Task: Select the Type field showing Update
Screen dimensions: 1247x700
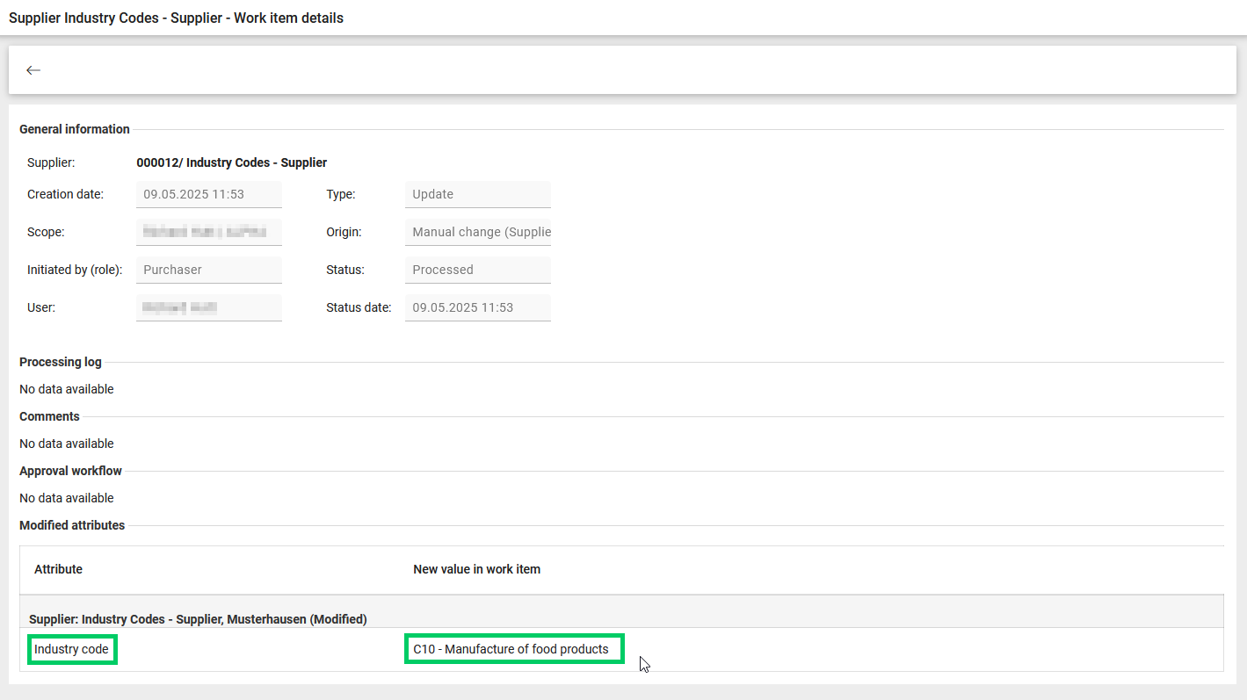Action: tap(477, 194)
